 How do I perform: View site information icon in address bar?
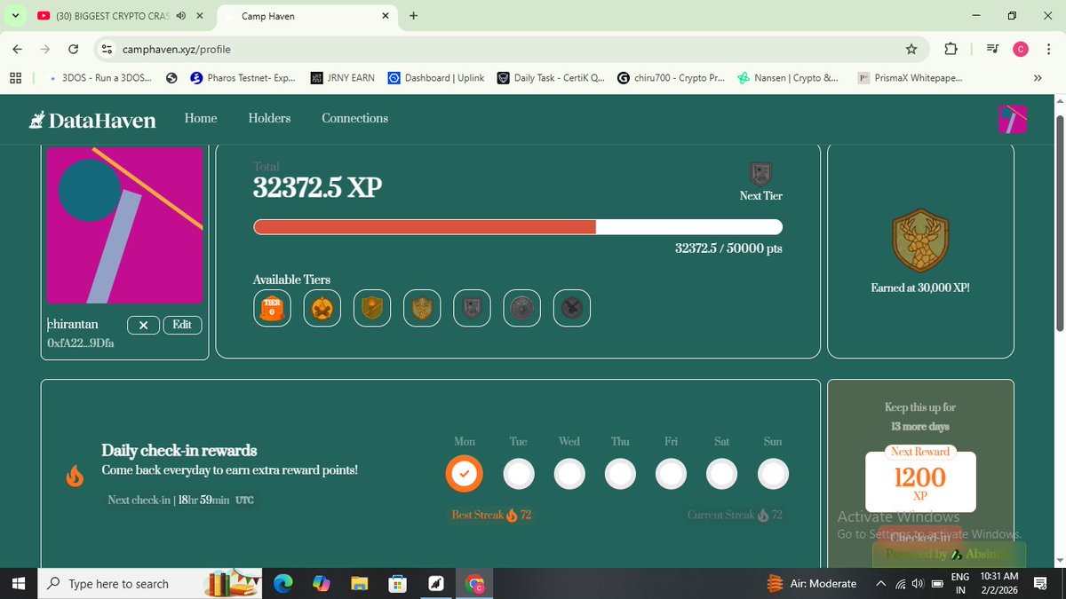pyautogui.click(x=107, y=49)
